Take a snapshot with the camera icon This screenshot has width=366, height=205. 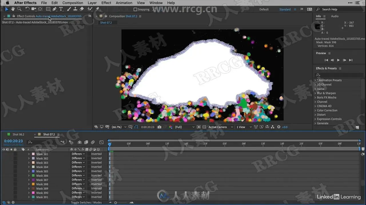pyautogui.click(x=159, y=127)
